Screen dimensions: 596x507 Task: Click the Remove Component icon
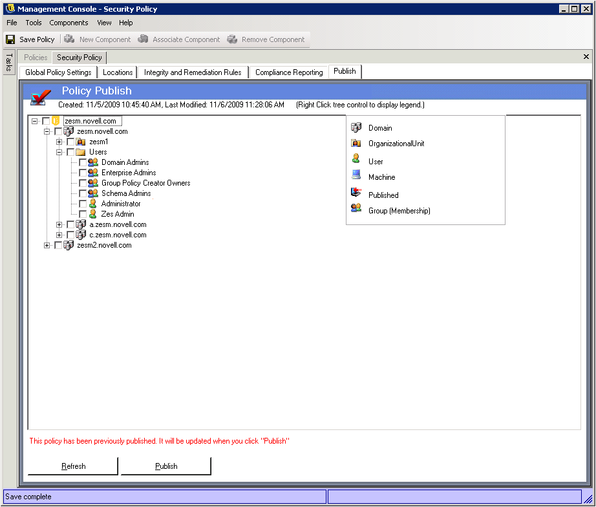(x=232, y=39)
